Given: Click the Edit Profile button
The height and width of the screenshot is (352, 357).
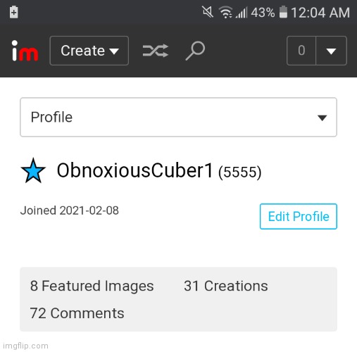Looking at the screenshot, I should click(299, 216).
